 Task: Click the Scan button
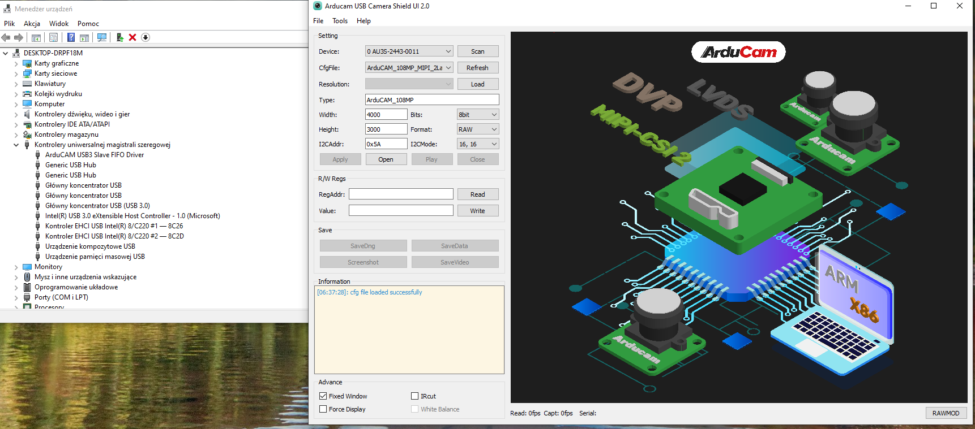478,51
